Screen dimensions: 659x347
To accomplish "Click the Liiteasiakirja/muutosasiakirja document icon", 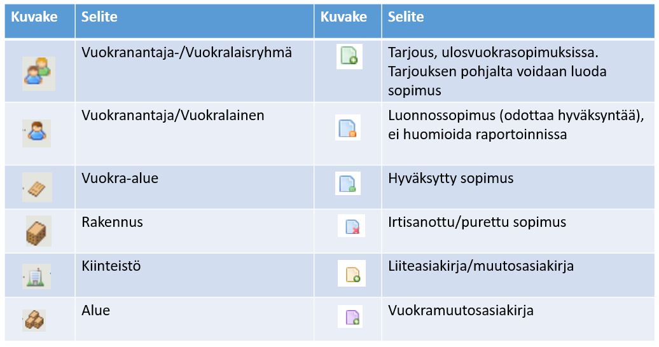I will 351,273.
